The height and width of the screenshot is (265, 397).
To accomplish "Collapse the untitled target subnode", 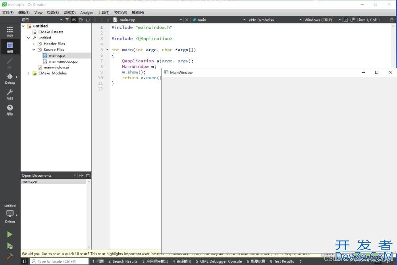I will (28, 38).
